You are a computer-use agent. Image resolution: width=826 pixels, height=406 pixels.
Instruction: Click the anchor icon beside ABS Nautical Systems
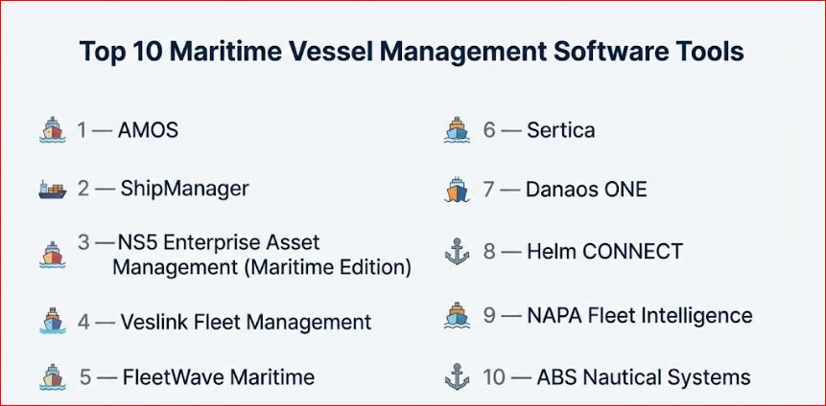[457, 377]
